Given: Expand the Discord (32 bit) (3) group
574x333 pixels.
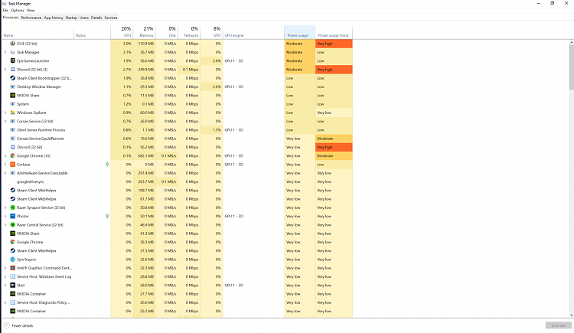Looking at the screenshot, I should (x=5, y=70).
